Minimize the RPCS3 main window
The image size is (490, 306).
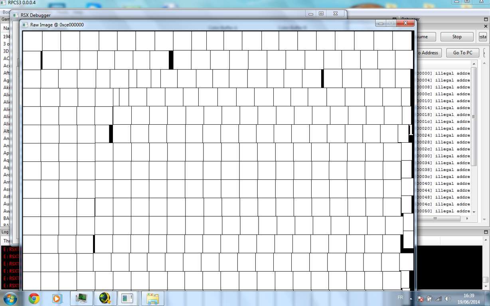pyautogui.click(x=457, y=2)
